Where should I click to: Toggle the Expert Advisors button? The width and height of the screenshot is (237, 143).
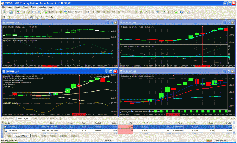(x=74, y=12)
